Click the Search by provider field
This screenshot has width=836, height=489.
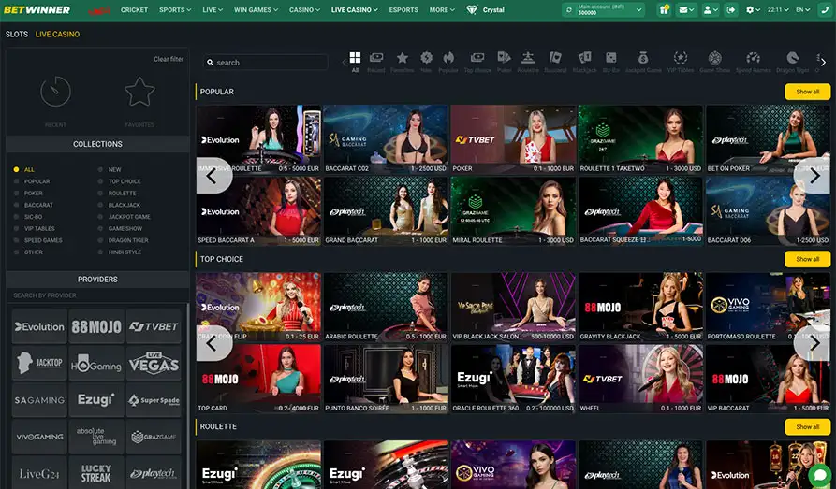point(97,295)
